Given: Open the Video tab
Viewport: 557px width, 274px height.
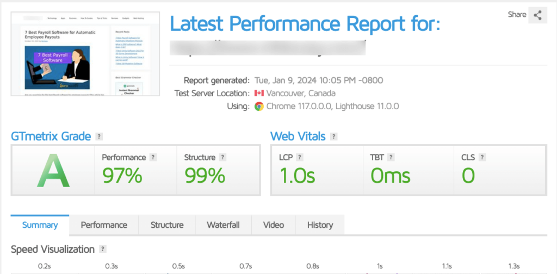Looking at the screenshot, I should click(274, 225).
